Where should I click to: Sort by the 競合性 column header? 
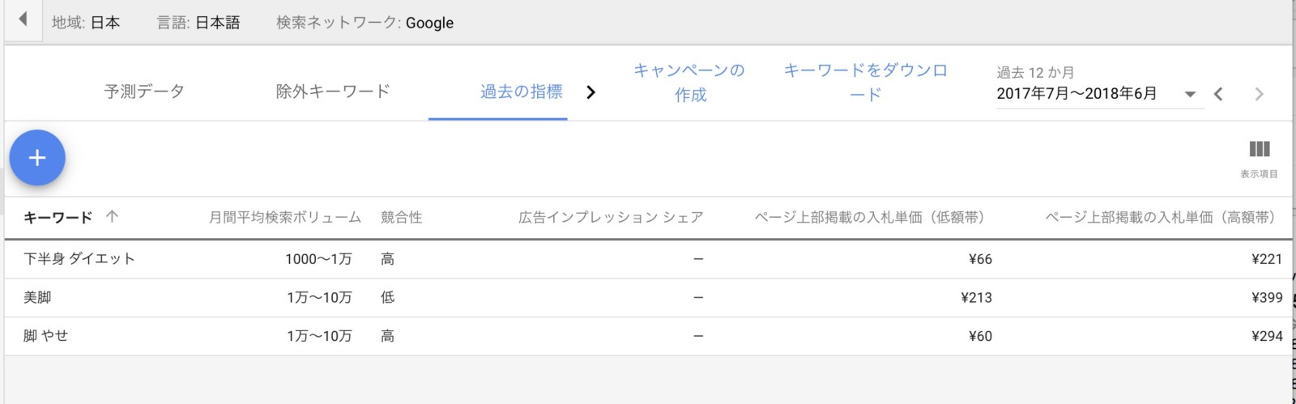(x=402, y=217)
